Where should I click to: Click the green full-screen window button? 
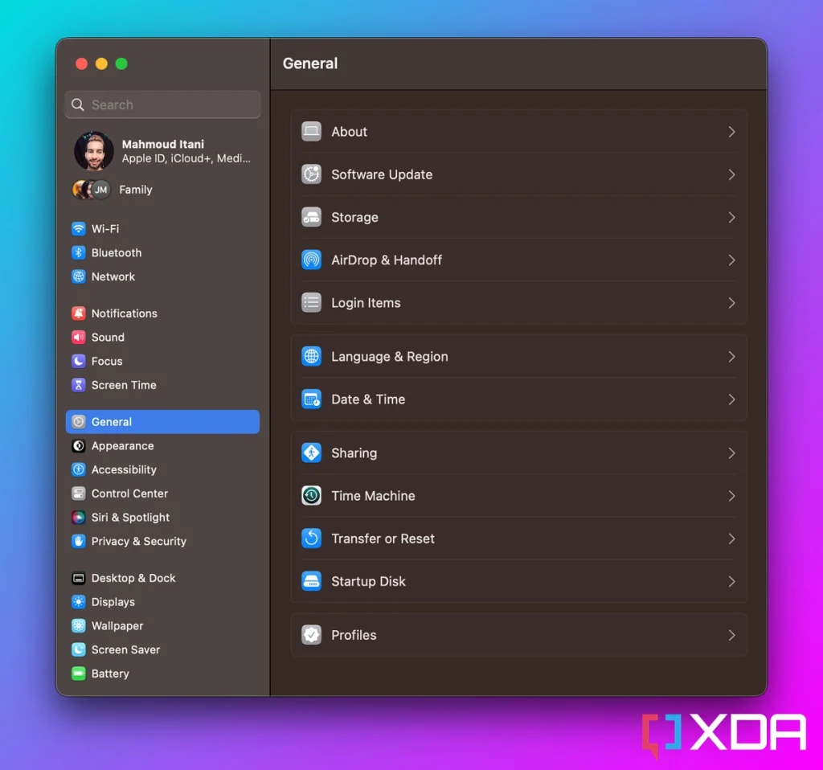[x=121, y=63]
